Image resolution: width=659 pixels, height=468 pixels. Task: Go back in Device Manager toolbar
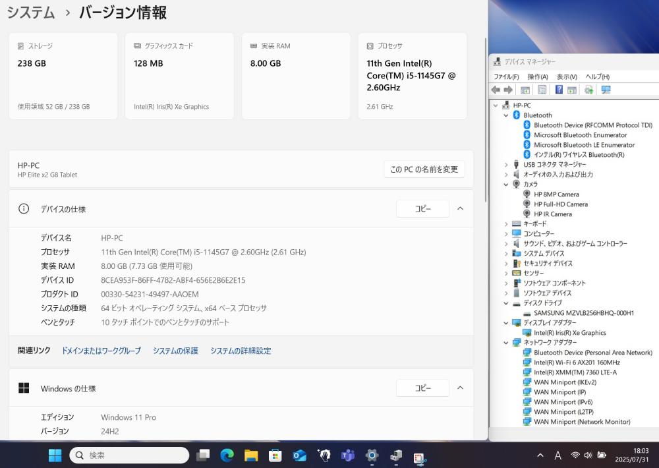[x=496, y=90]
